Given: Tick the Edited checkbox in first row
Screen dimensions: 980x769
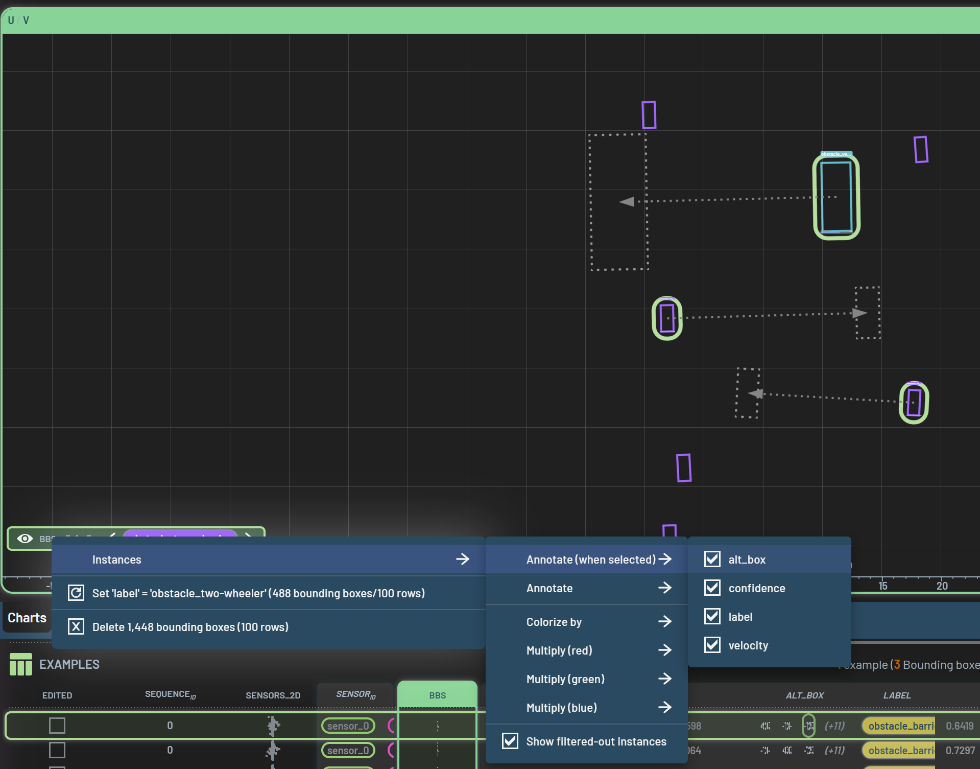Looking at the screenshot, I should point(57,726).
